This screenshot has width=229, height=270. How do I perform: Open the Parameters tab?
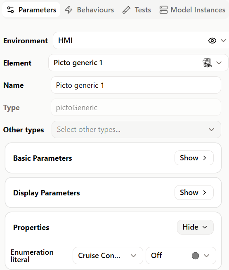point(31,9)
